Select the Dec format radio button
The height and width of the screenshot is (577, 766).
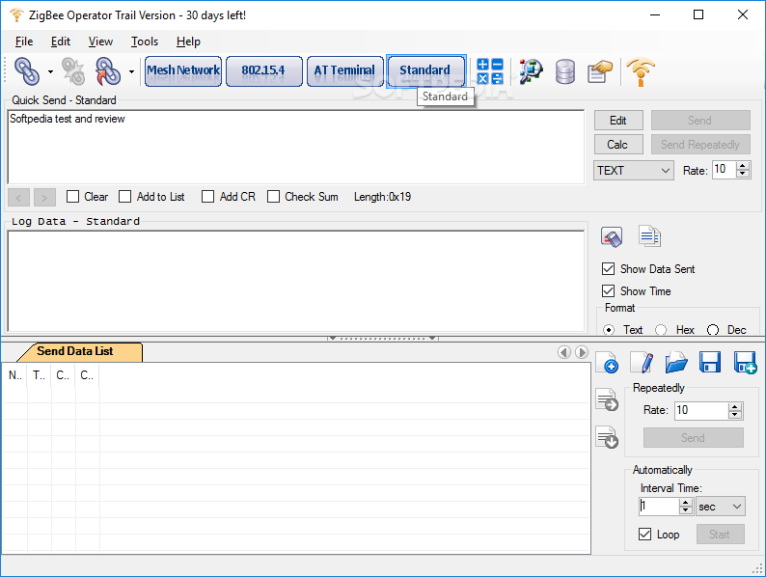713,330
